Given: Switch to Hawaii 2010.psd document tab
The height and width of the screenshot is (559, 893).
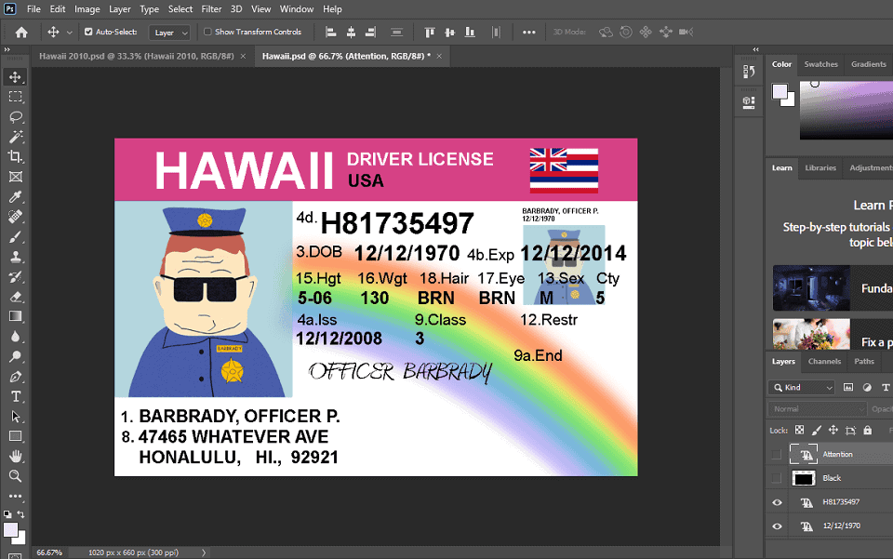Looking at the screenshot, I should pyautogui.click(x=136, y=57).
